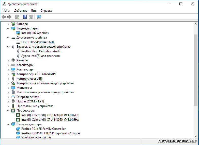Scan for hardware changes monitor icon
Image resolution: width=199 pixels, height=145 pixels.
tap(39, 17)
